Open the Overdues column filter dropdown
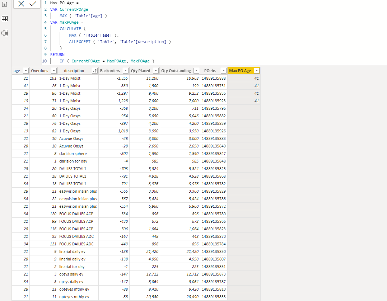The image size is (387, 301). [x=54, y=71]
